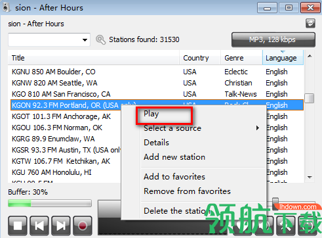
Task: Click the station list scrollbar thumb
Action: pos(310,98)
